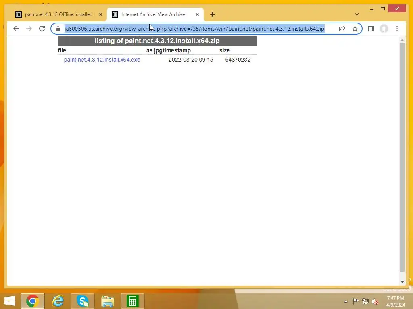This screenshot has width=413, height=309.
Task: Click the page scrollbar down arrow
Action: [x=402, y=282]
